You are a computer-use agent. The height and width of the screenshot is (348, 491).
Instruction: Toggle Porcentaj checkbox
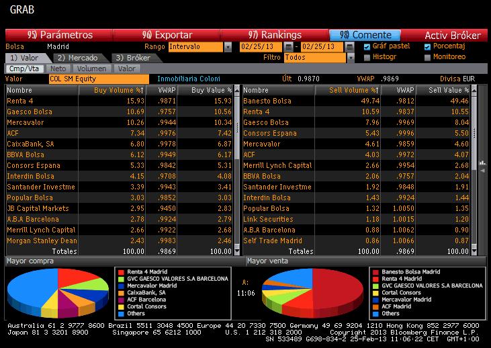tap(427, 47)
